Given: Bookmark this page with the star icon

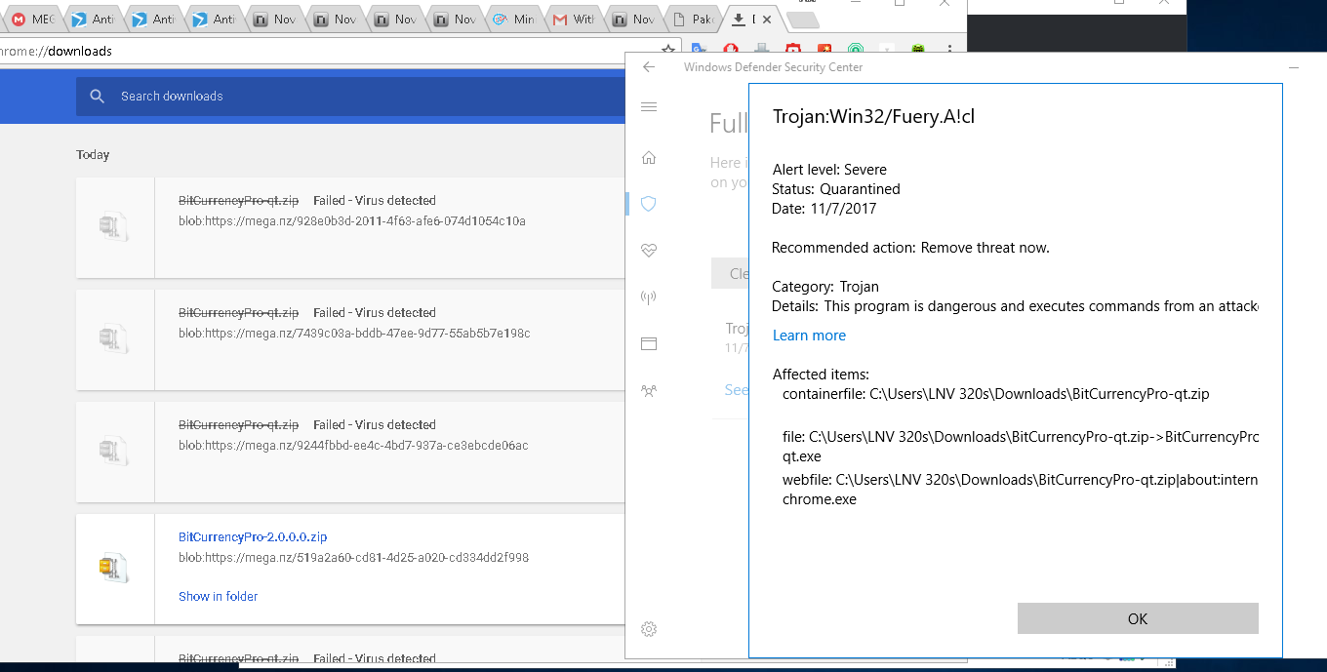Looking at the screenshot, I should [x=668, y=50].
